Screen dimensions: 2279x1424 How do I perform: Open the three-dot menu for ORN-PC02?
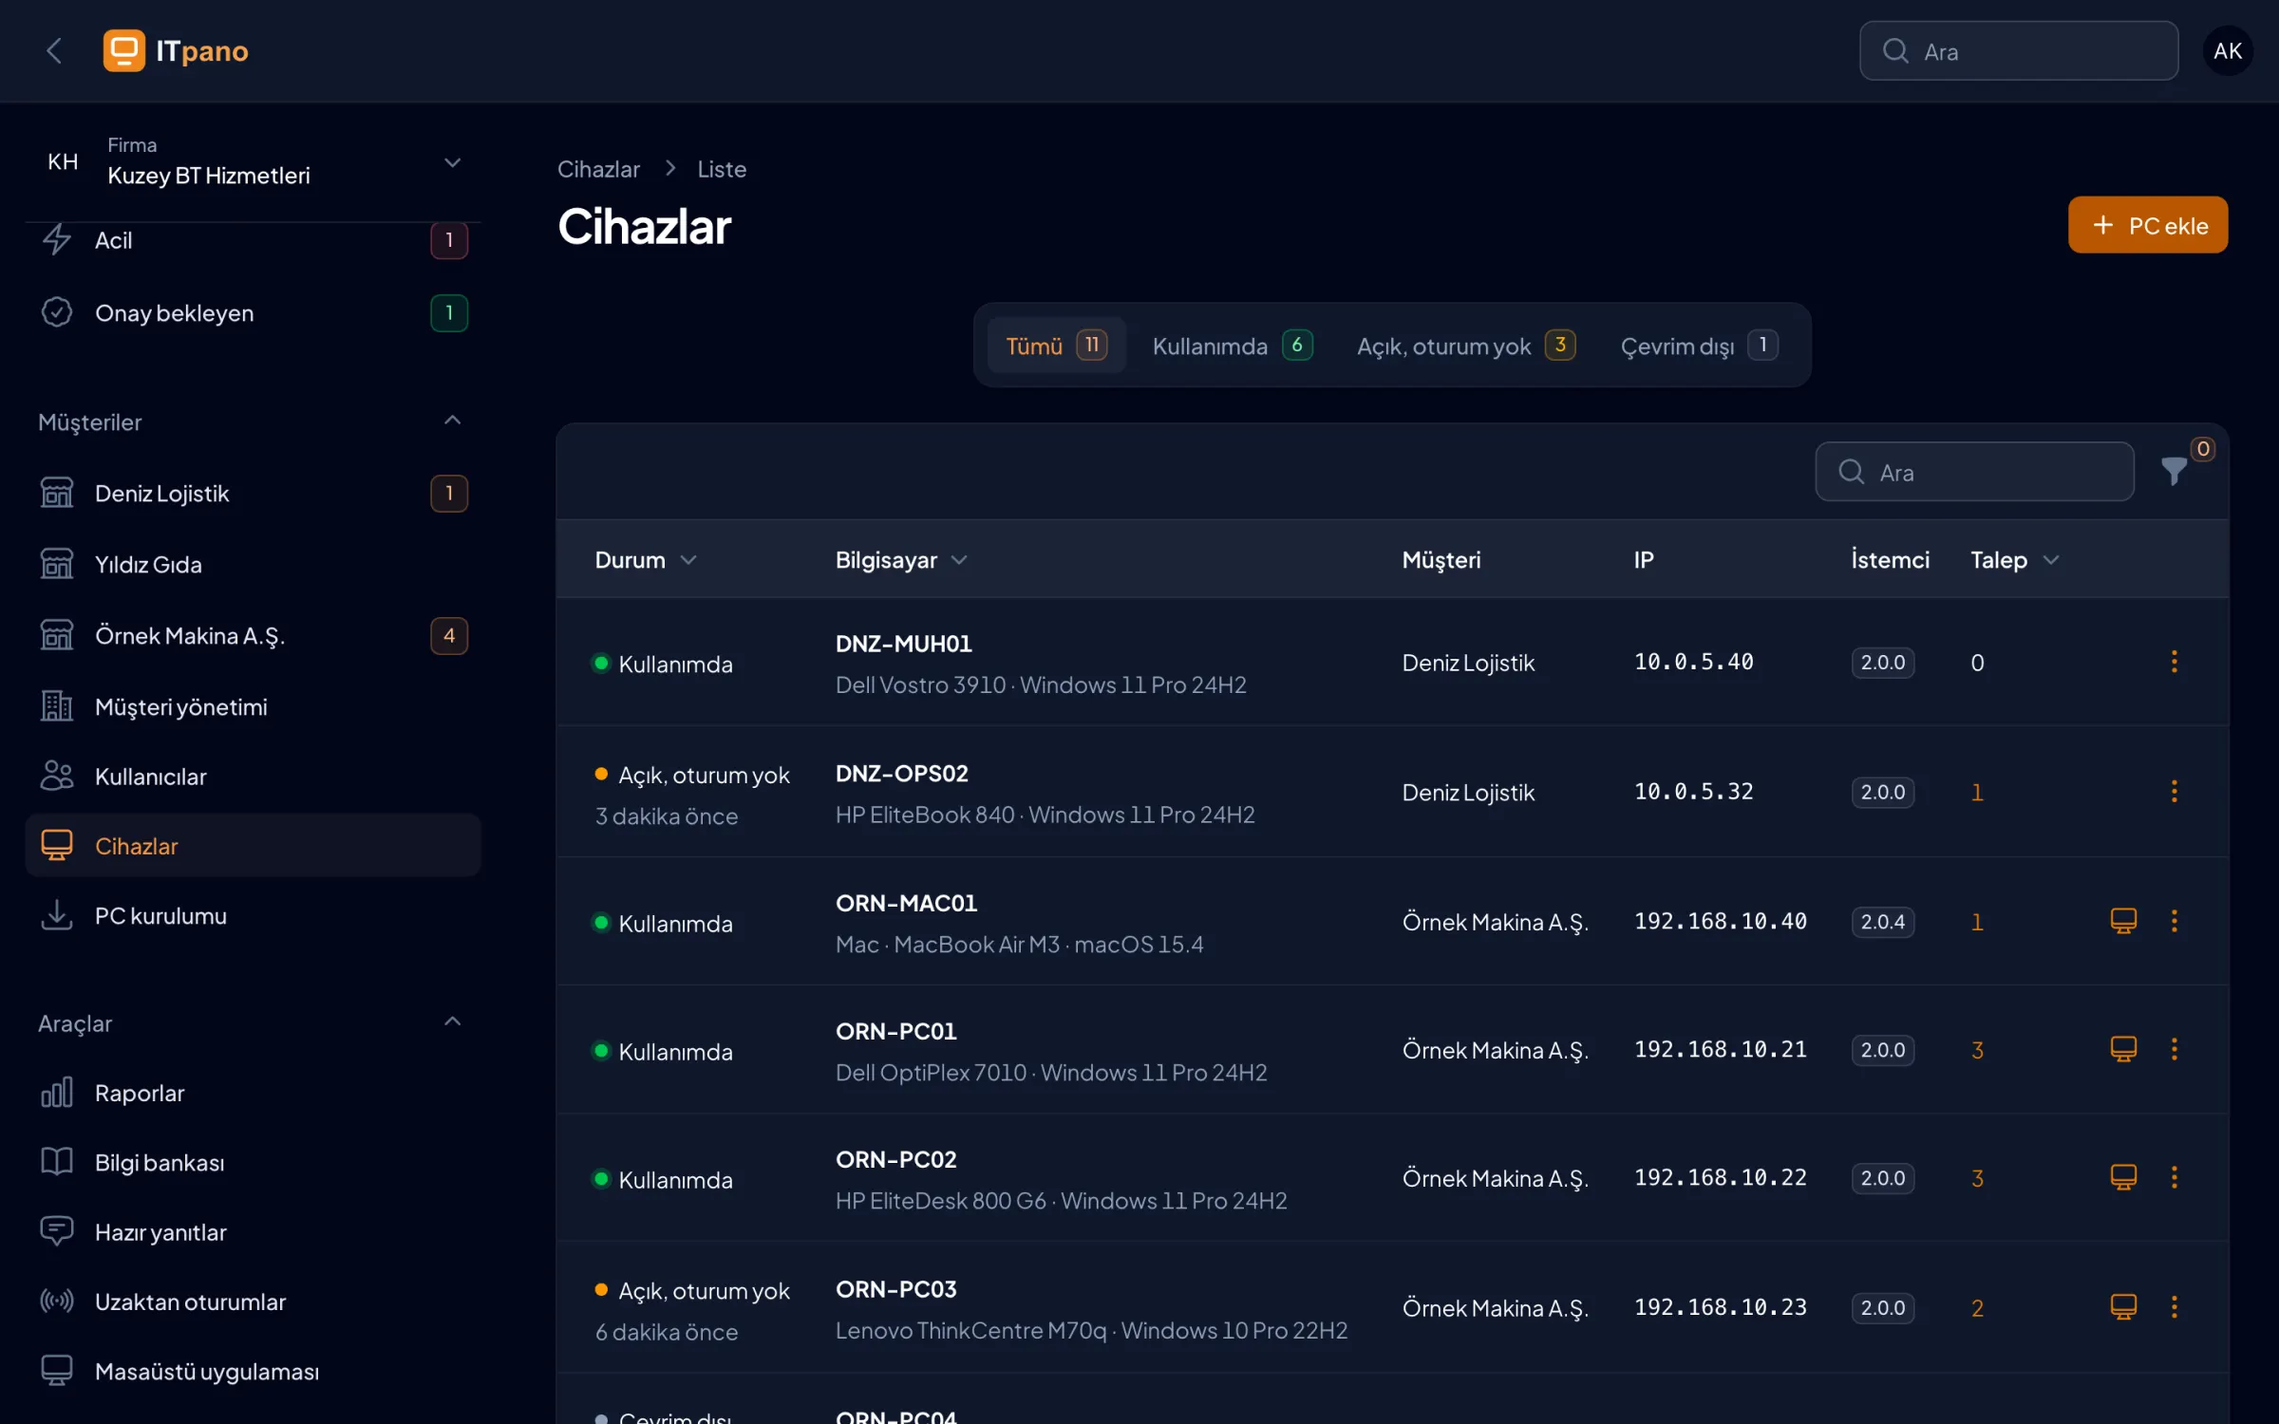2174,1177
